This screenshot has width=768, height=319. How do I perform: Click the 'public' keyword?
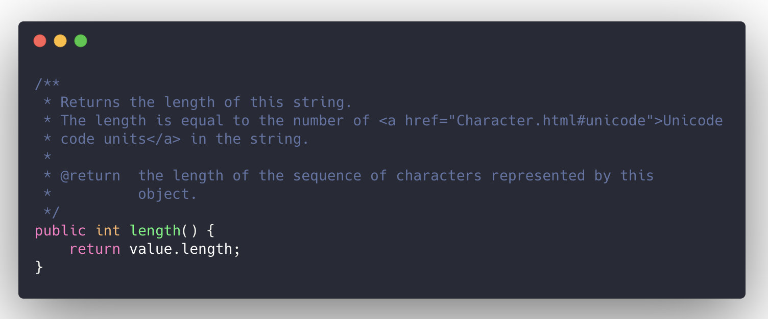[60, 231]
